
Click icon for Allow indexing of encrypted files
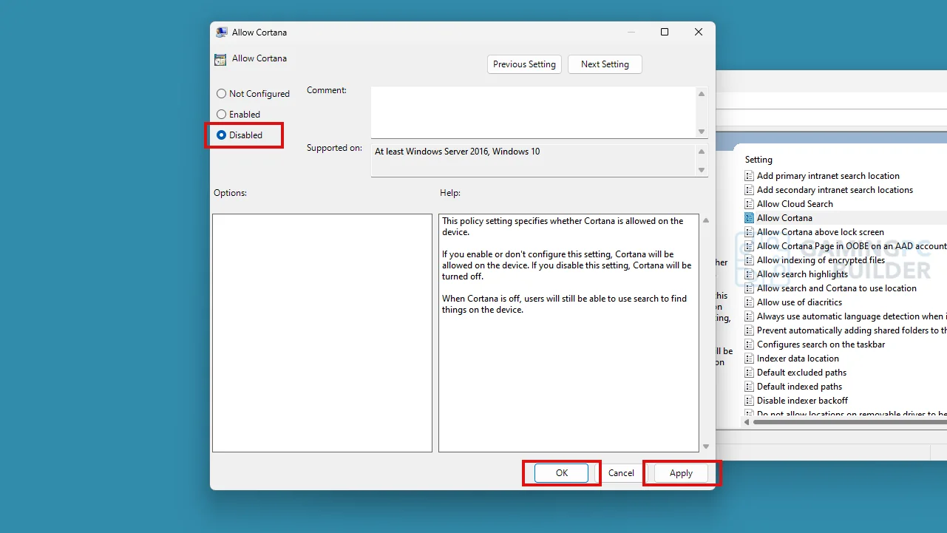click(x=750, y=260)
